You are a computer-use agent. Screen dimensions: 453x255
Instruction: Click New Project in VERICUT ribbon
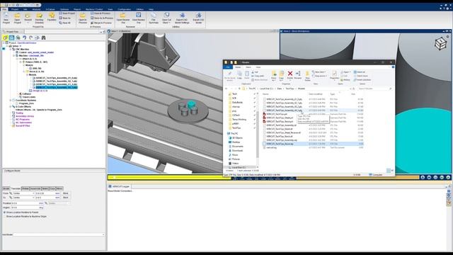(6, 18)
